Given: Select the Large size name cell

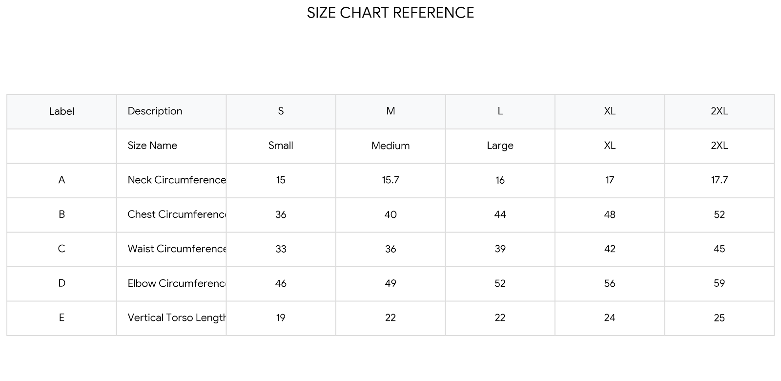Looking at the screenshot, I should point(500,146).
